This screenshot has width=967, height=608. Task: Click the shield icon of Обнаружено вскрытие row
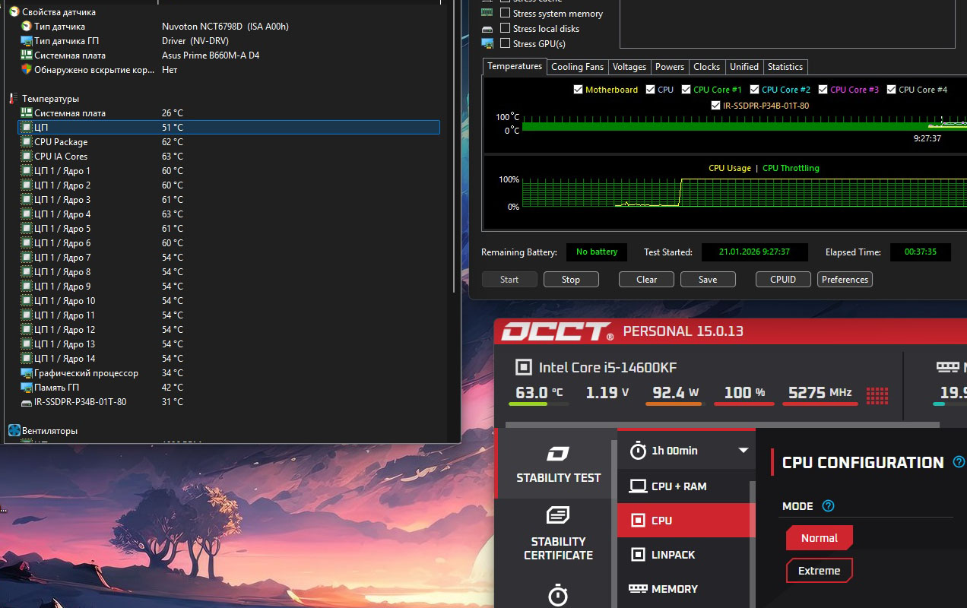click(x=27, y=70)
